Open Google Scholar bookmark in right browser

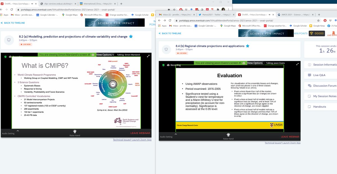point(298,26)
